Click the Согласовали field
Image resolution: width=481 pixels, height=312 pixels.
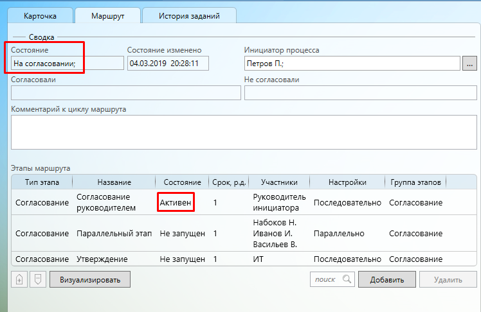click(x=125, y=92)
